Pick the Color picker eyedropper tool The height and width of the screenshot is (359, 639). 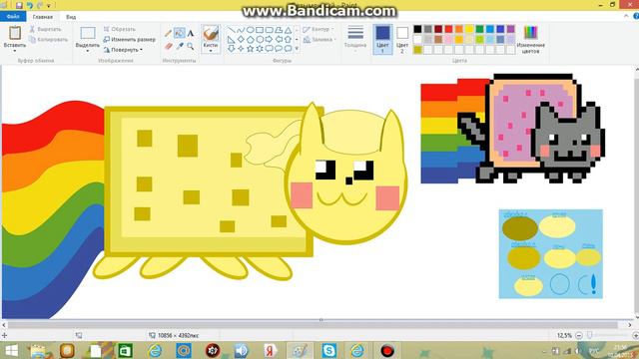click(180, 47)
